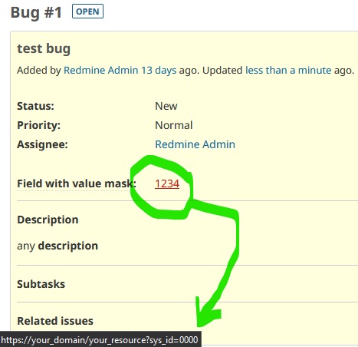358x347 pixels.
Task: Click the 'Field with value mask' label
Action: [x=77, y=183]
